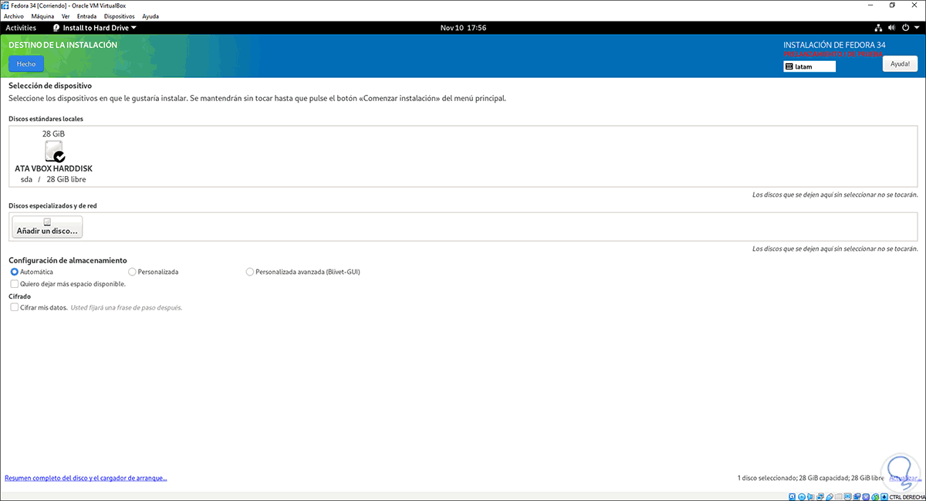This screenshot has height=501, width=926.
Task: Click the 'ATA VBOX HARDDISK' disk name
Action: 53,168
